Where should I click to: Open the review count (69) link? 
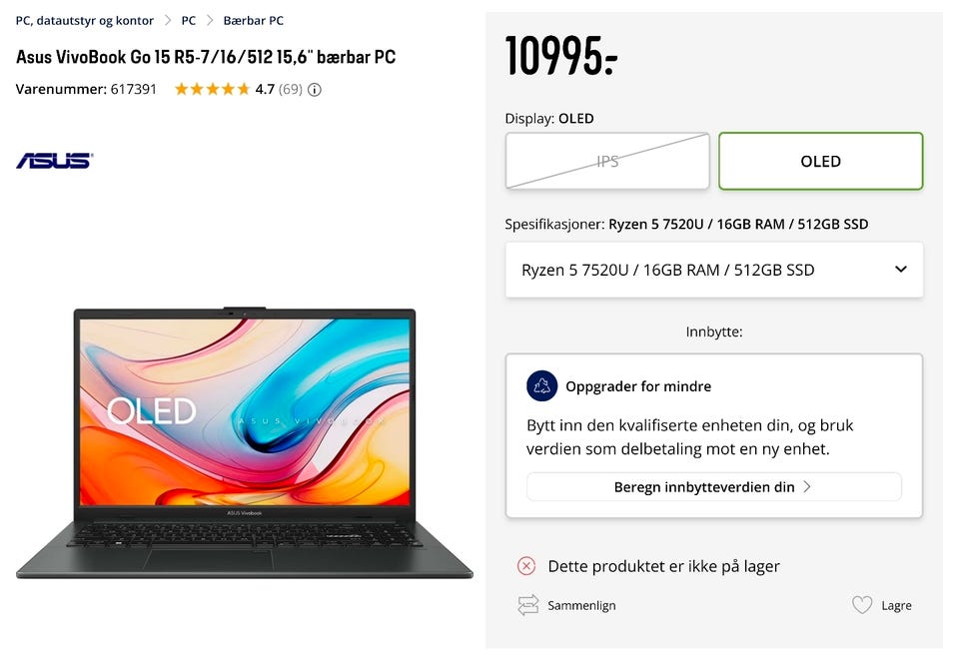pyautogui.click(x=291, y=89)
